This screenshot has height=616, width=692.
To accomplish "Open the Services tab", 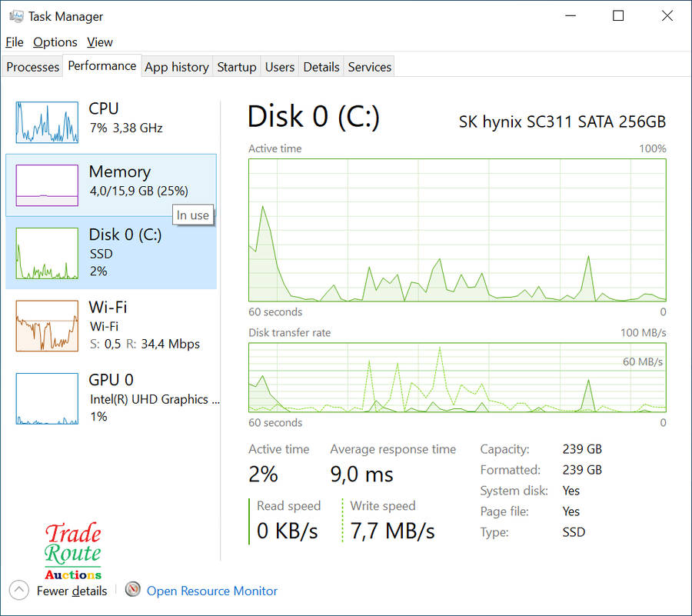I will (x=370, y=67).
